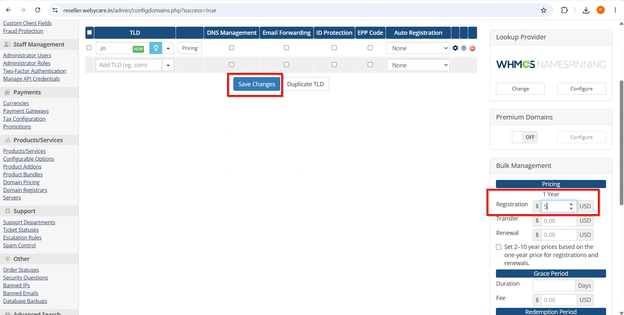Enable ID Protection for .in
The height and width of the screenshot is (315, 624).
pos(334,48)
